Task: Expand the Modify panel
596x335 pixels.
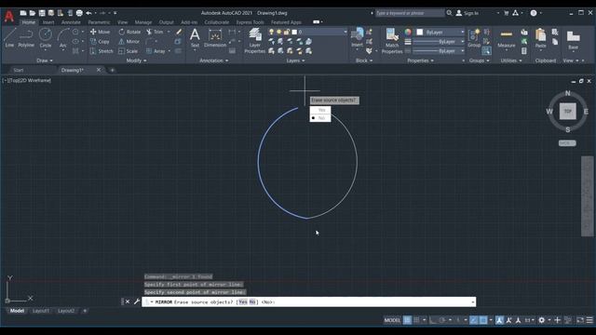Action: point(136,60)
